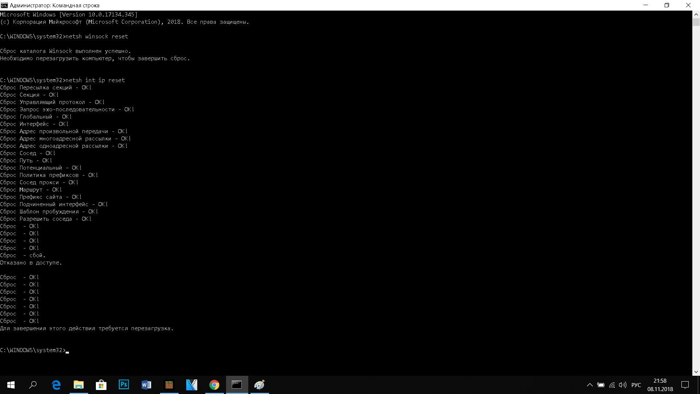Image resolution: width=700 pixels, height=394 pixels.
Task: Minimize the Command Prompt window
Action: pyautogui.click(x=646, y=5)
